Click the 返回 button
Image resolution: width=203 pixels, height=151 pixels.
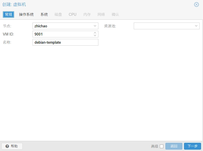174,146
